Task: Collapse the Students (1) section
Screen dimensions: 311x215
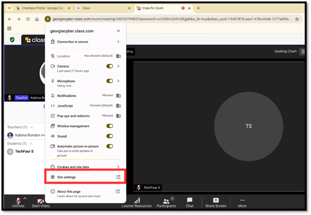Action: pyautogui.click(x=31, y=143)
